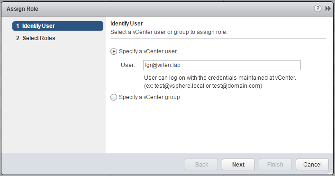335x176 pixels.
Task: Go to step 1 Identify User
Action: pyautogui.click(x=58, y=26)
